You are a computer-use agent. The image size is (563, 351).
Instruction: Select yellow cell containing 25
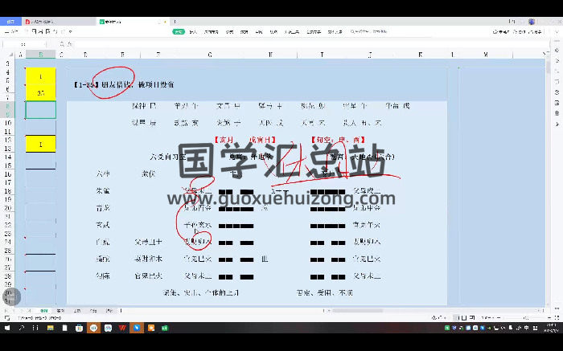(x=40, y=92)
